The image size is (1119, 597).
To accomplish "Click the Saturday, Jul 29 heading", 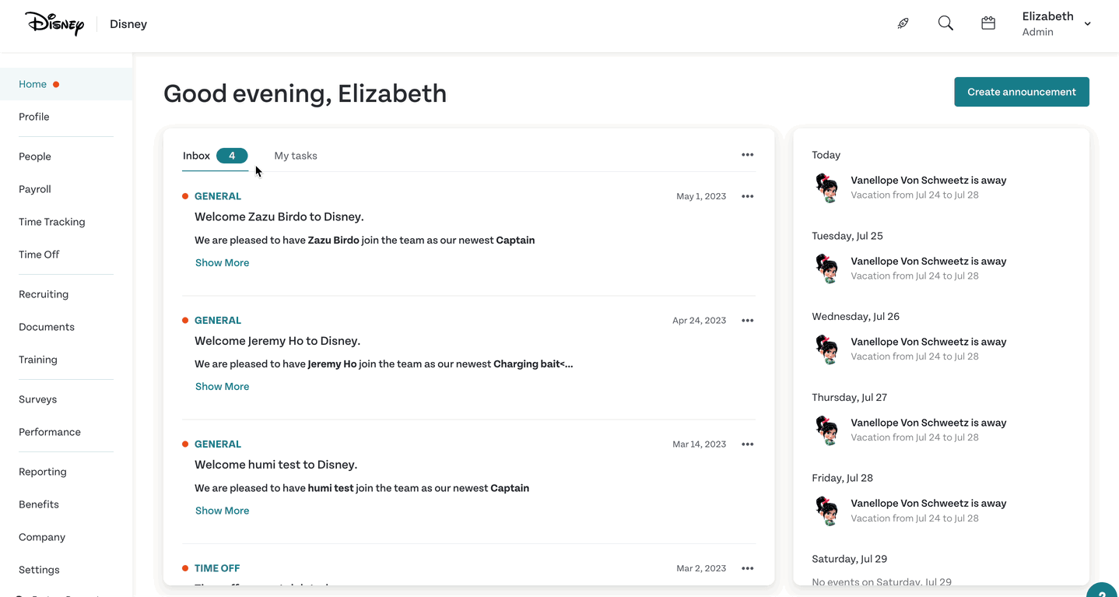I will tap(849, 559).
